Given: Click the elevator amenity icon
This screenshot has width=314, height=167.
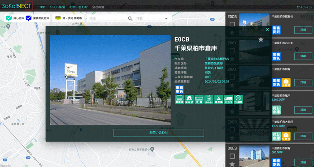Looking at the screenshot, I should click(x=209, y=99).
